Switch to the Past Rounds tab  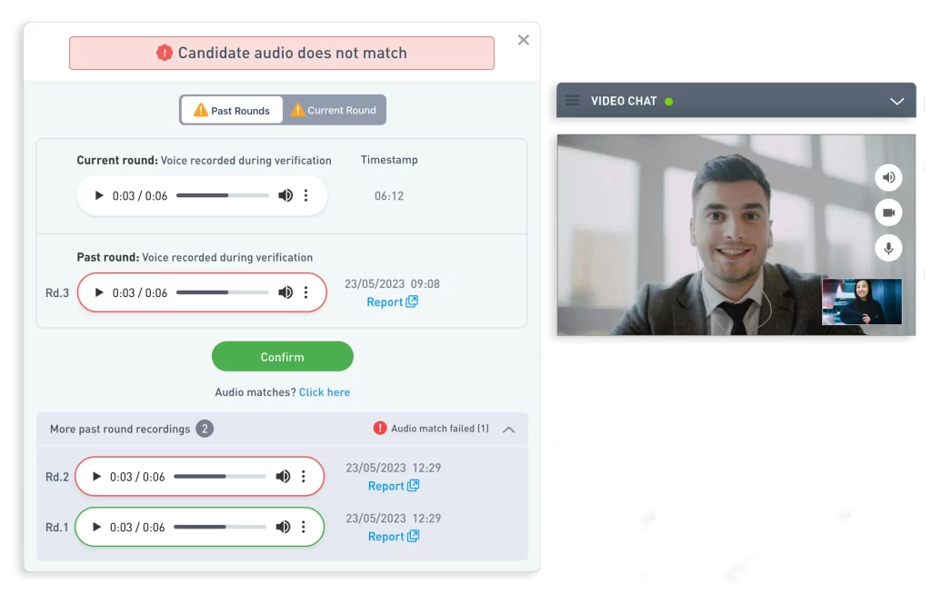[232, 110]
